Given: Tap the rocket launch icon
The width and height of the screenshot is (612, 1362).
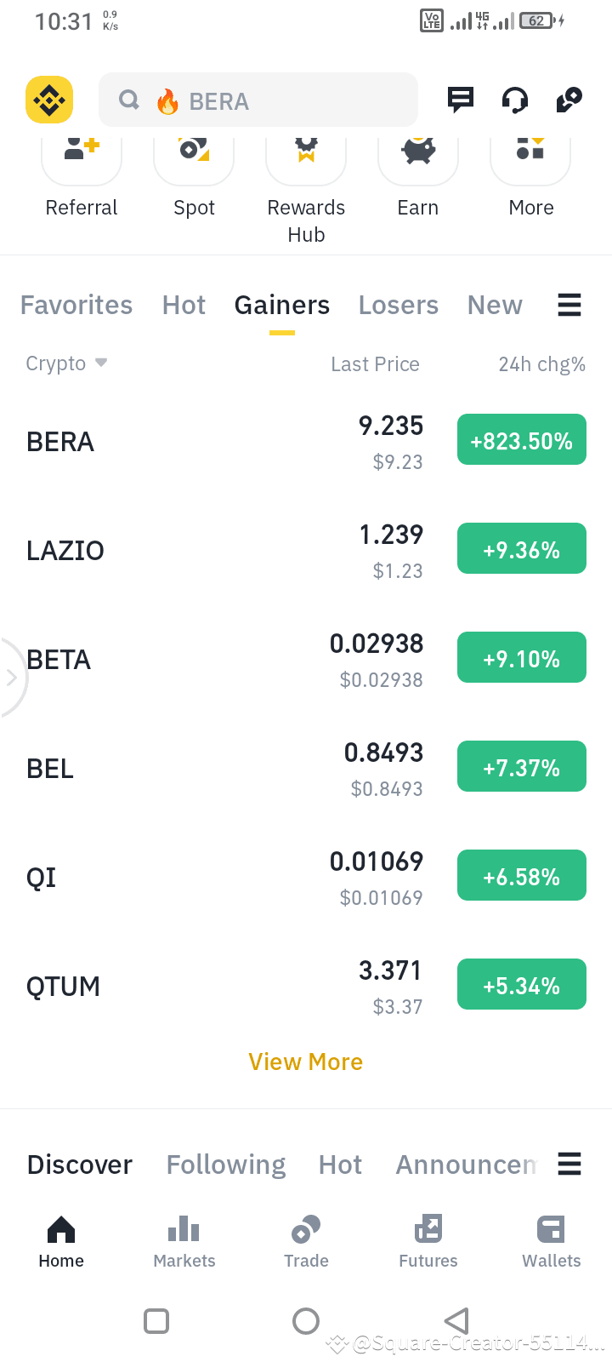Looking at the screenshot, I should (x=569, y=100).
